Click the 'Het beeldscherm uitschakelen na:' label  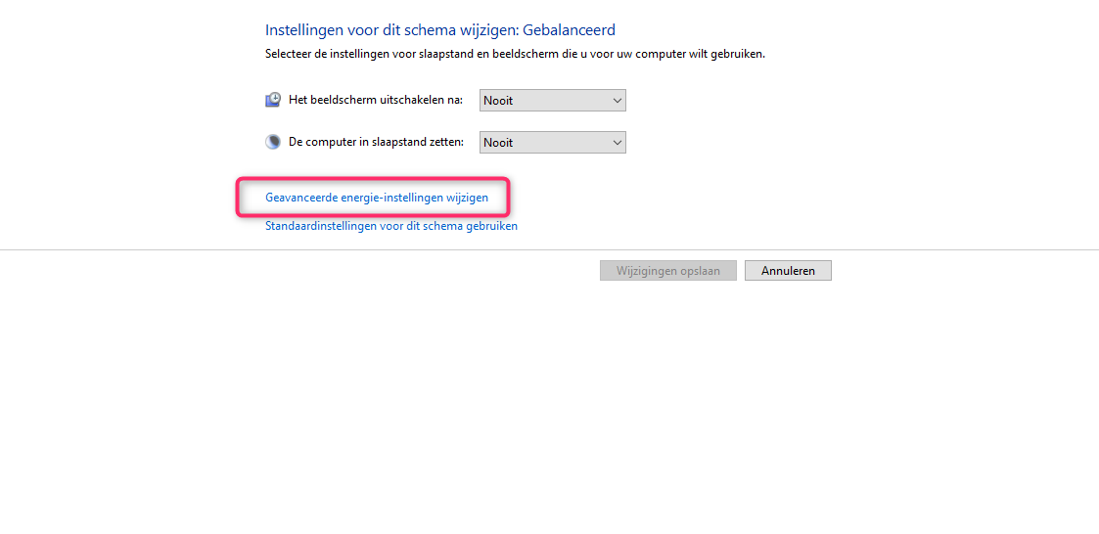375,100
